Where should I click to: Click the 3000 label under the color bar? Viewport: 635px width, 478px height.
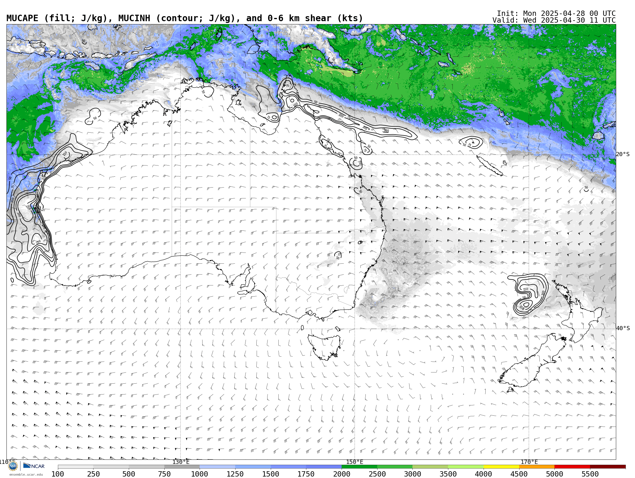(412, 474)
